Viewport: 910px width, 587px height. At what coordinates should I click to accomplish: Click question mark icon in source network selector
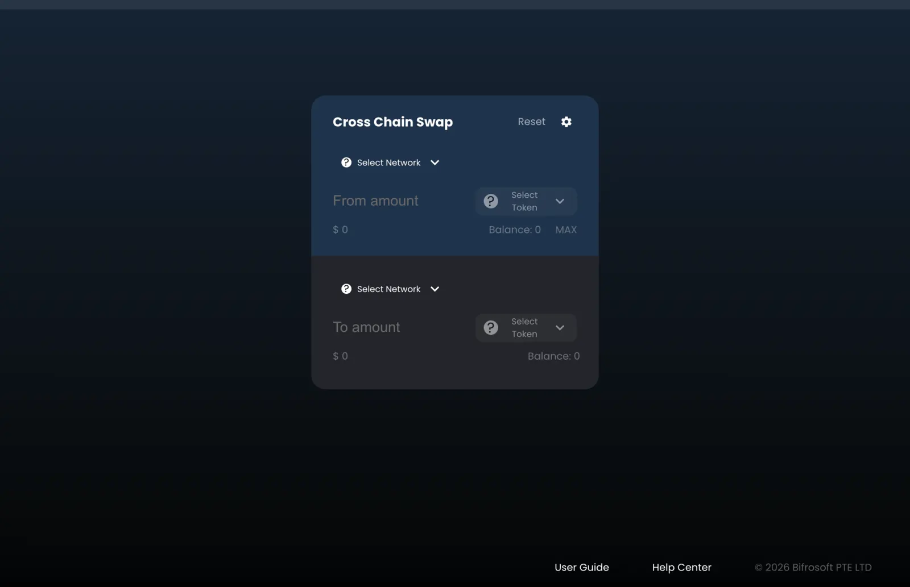[346, 163]
